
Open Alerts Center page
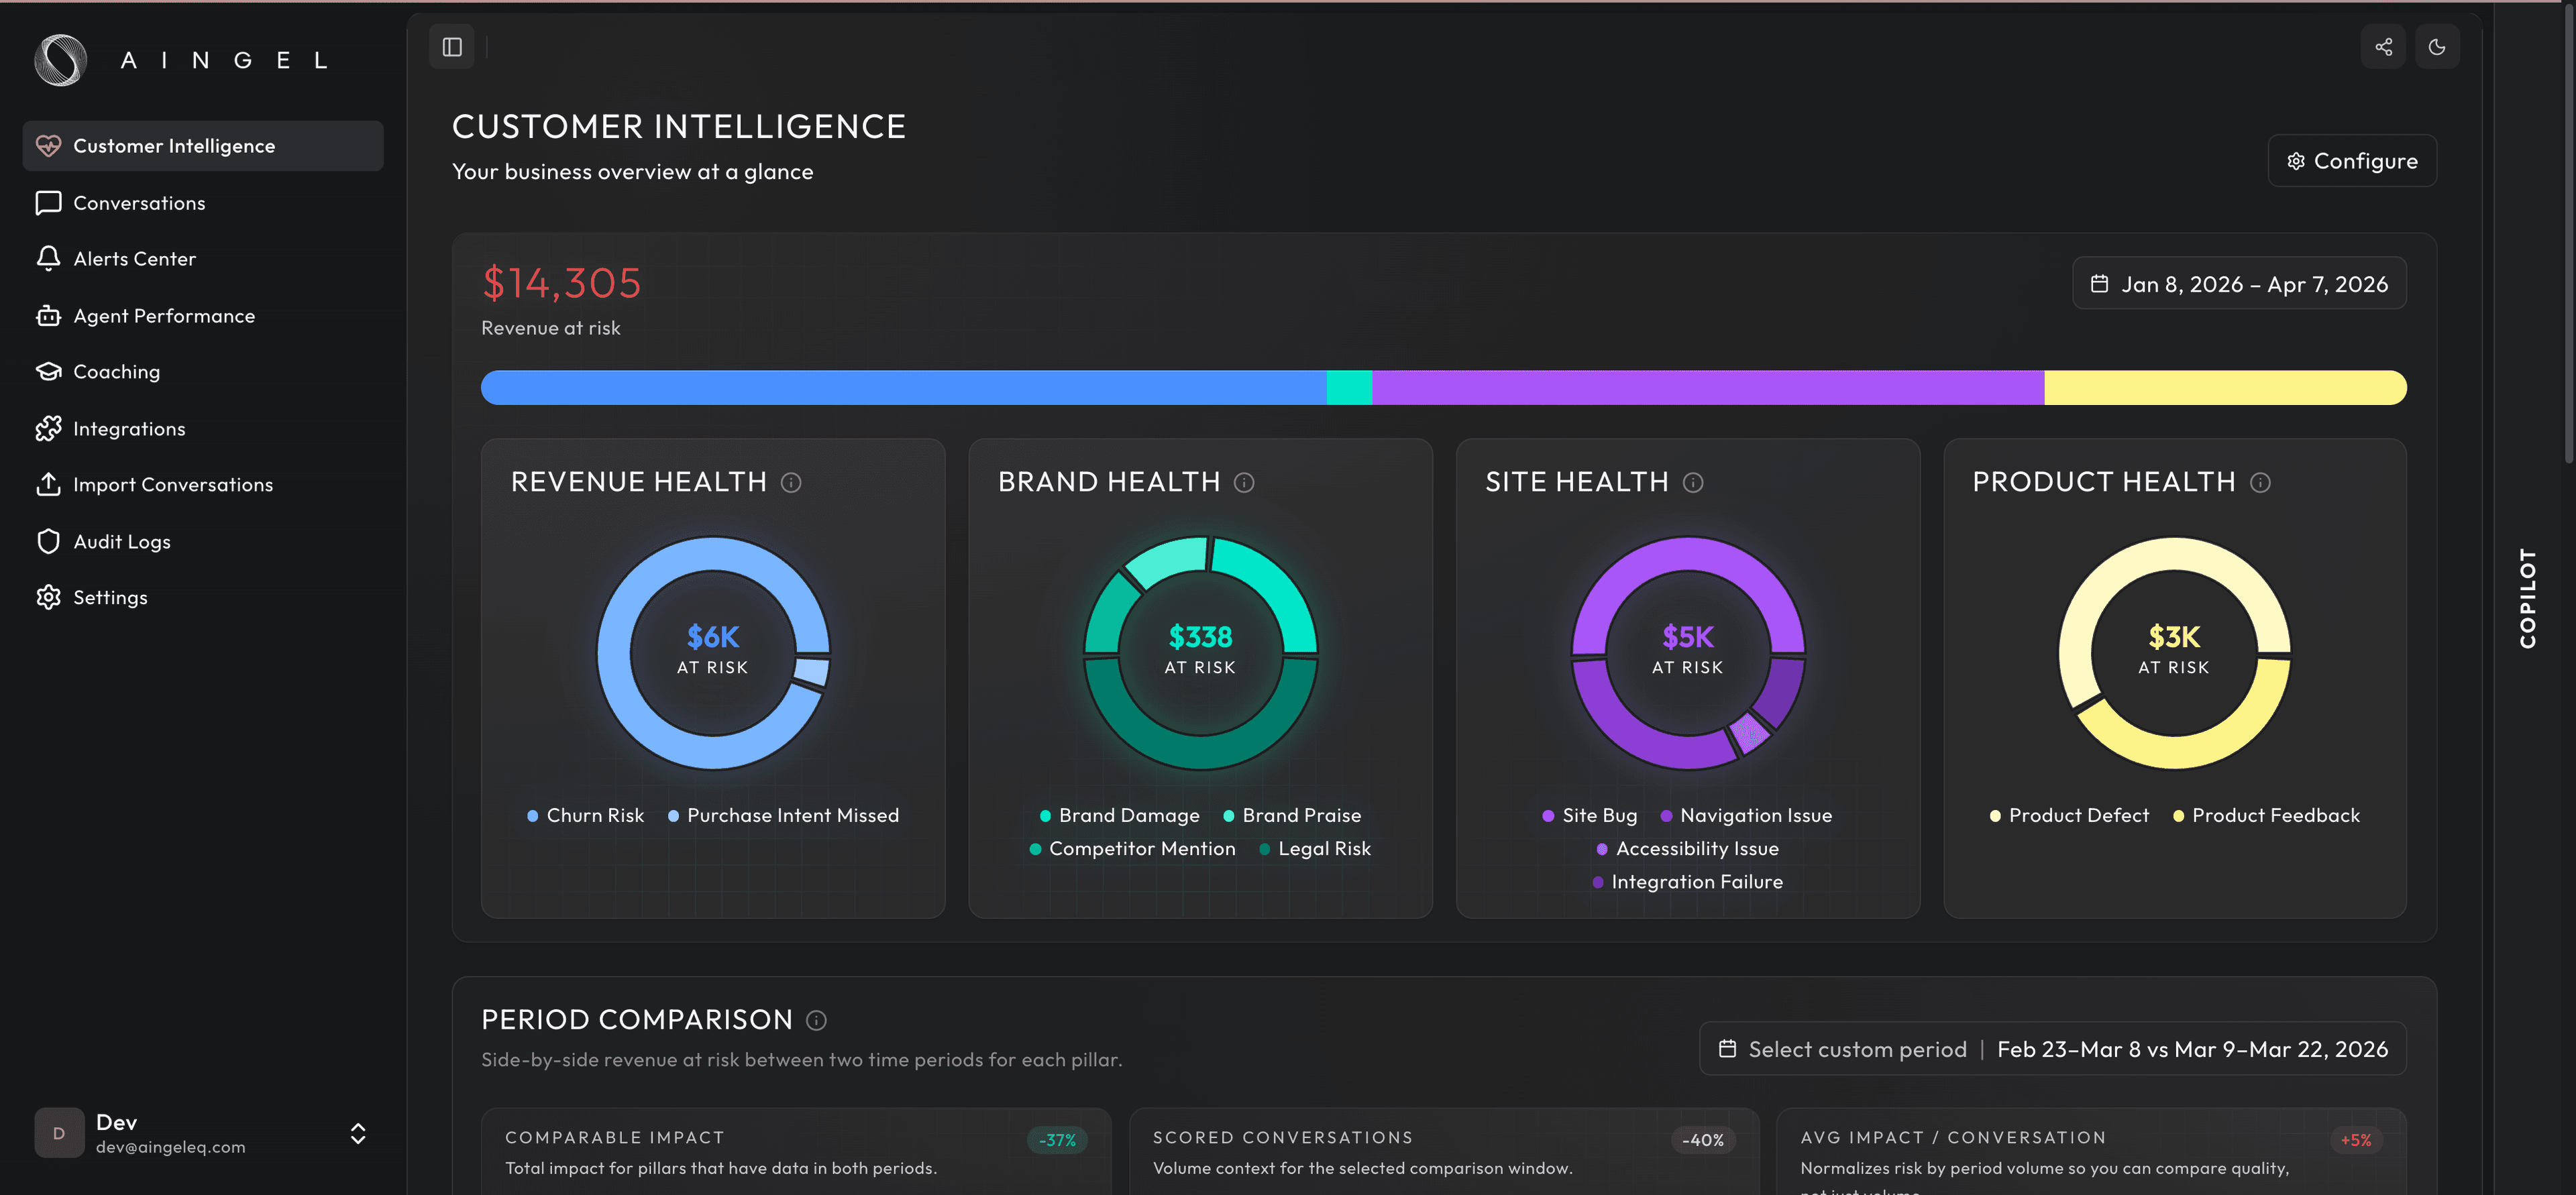coord(203,259)
